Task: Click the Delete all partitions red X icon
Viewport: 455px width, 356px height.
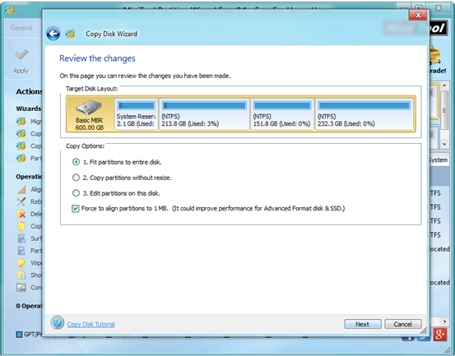Action: pyautogui.click(x=21, y=214)
